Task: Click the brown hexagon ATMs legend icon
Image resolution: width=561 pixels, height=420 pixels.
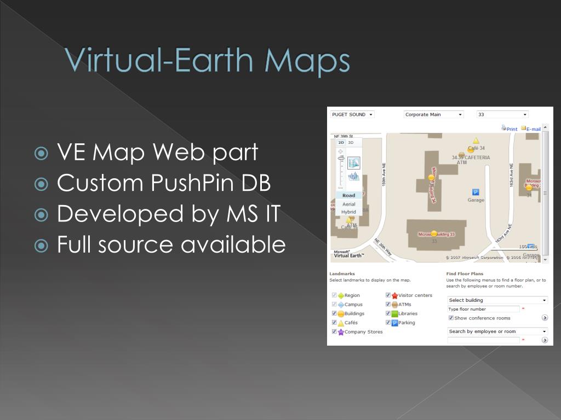Action: point(394,305)
